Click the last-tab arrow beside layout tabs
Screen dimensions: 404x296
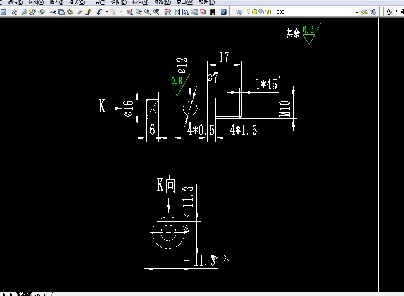click(12, 294)
